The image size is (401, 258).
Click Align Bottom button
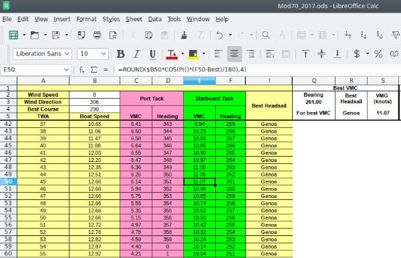coord(338,54)
